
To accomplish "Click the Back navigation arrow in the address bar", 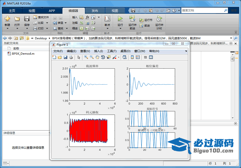I will pos(5,38).
